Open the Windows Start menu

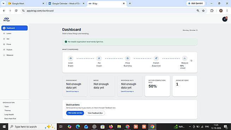(x=4, y=126)
